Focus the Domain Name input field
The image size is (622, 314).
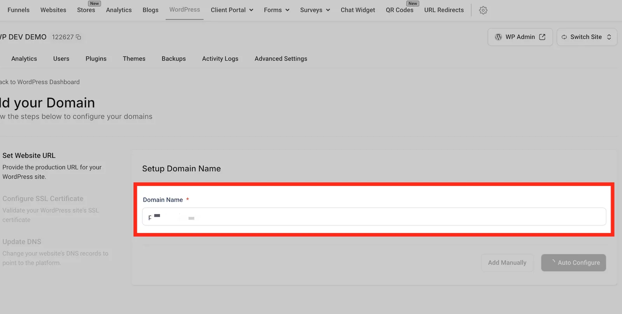pos(374,216)
